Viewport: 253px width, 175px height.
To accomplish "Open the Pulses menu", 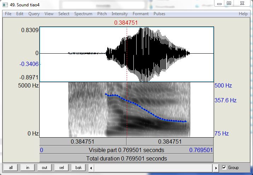I will coord(159,14).
